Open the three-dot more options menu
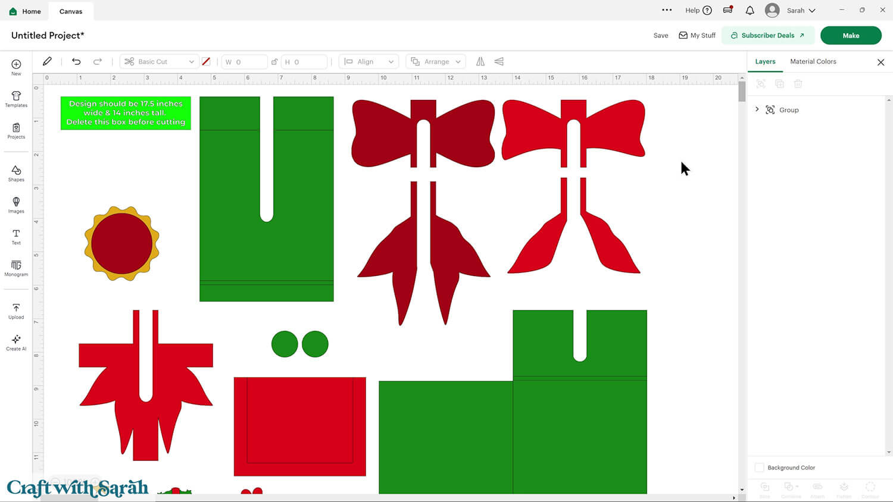893x502 pixels. point(667,10)
